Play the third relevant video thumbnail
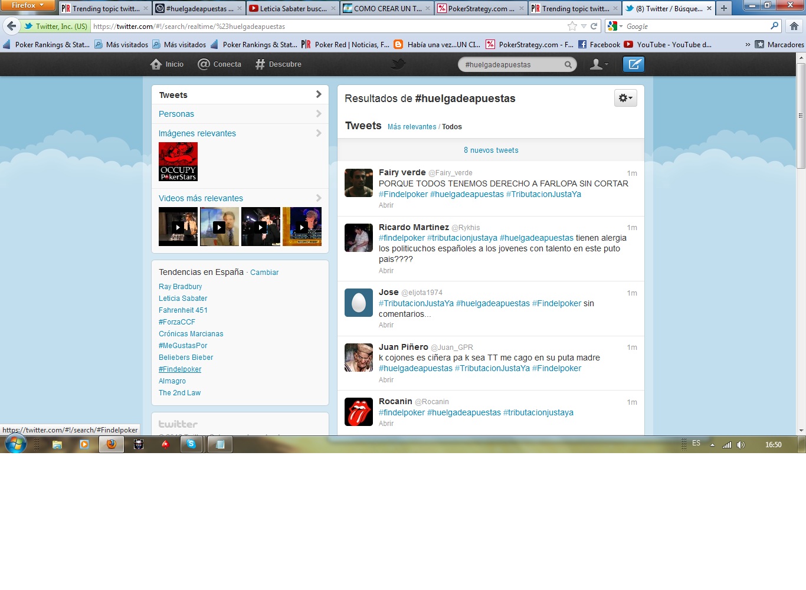 (x=261, y=227)
